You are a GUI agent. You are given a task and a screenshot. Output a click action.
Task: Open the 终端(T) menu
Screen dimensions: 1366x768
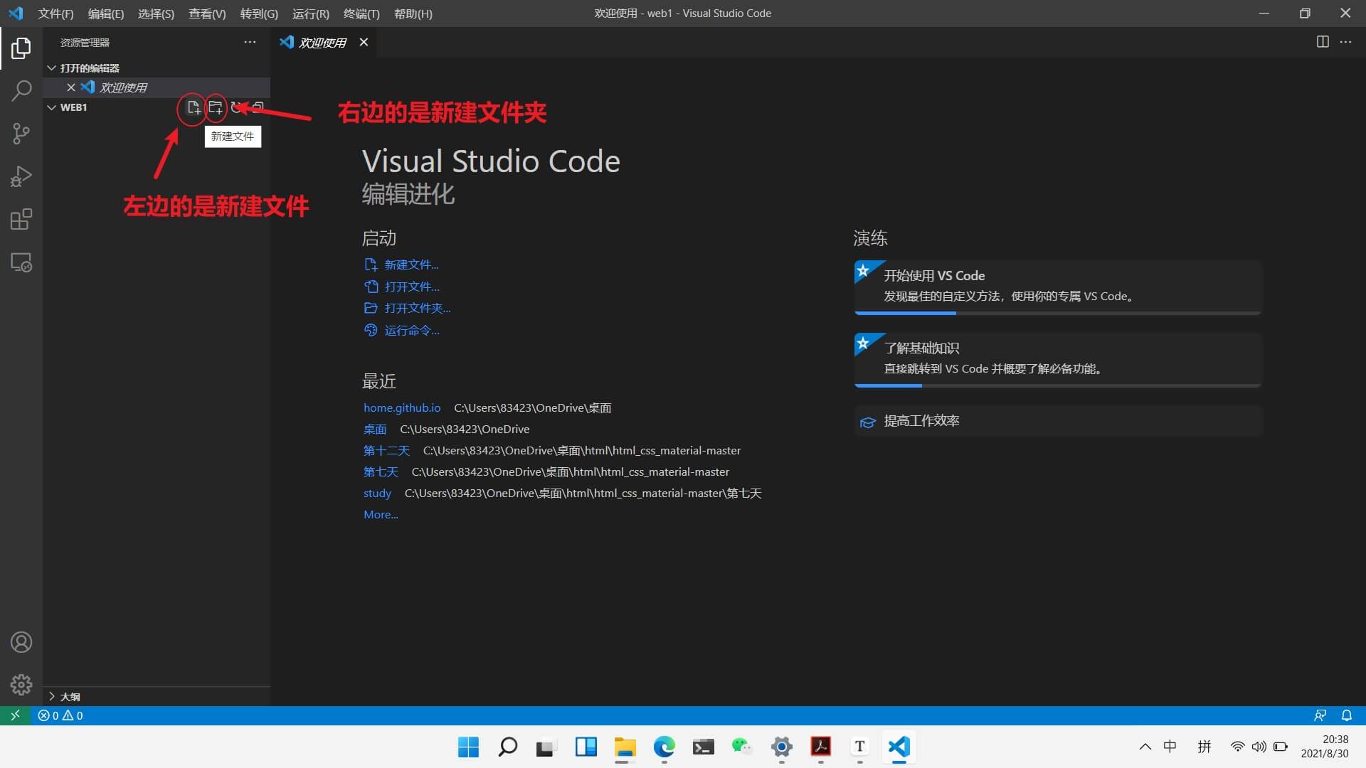(361, 14)
